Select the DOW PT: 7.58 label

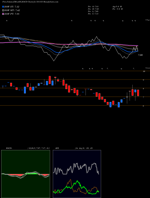tap(12, 14)
